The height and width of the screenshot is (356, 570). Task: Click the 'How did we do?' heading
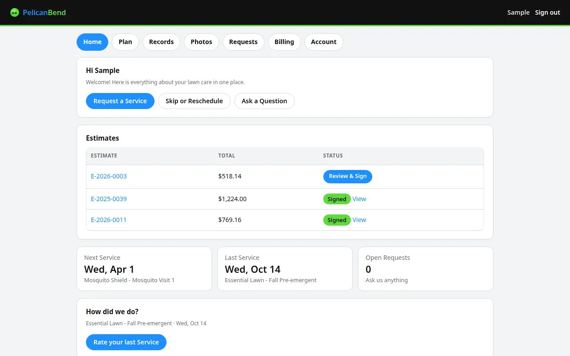[112, 311]
